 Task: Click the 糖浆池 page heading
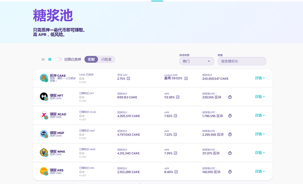click(53, 15)
